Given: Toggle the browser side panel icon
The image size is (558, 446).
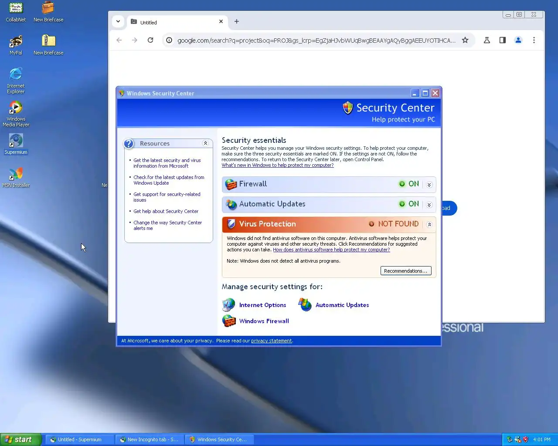Looking at the screenshot, I should [503, 40].
